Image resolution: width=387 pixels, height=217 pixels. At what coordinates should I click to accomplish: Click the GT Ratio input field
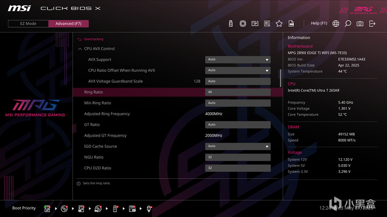click(x=238, y=125)
